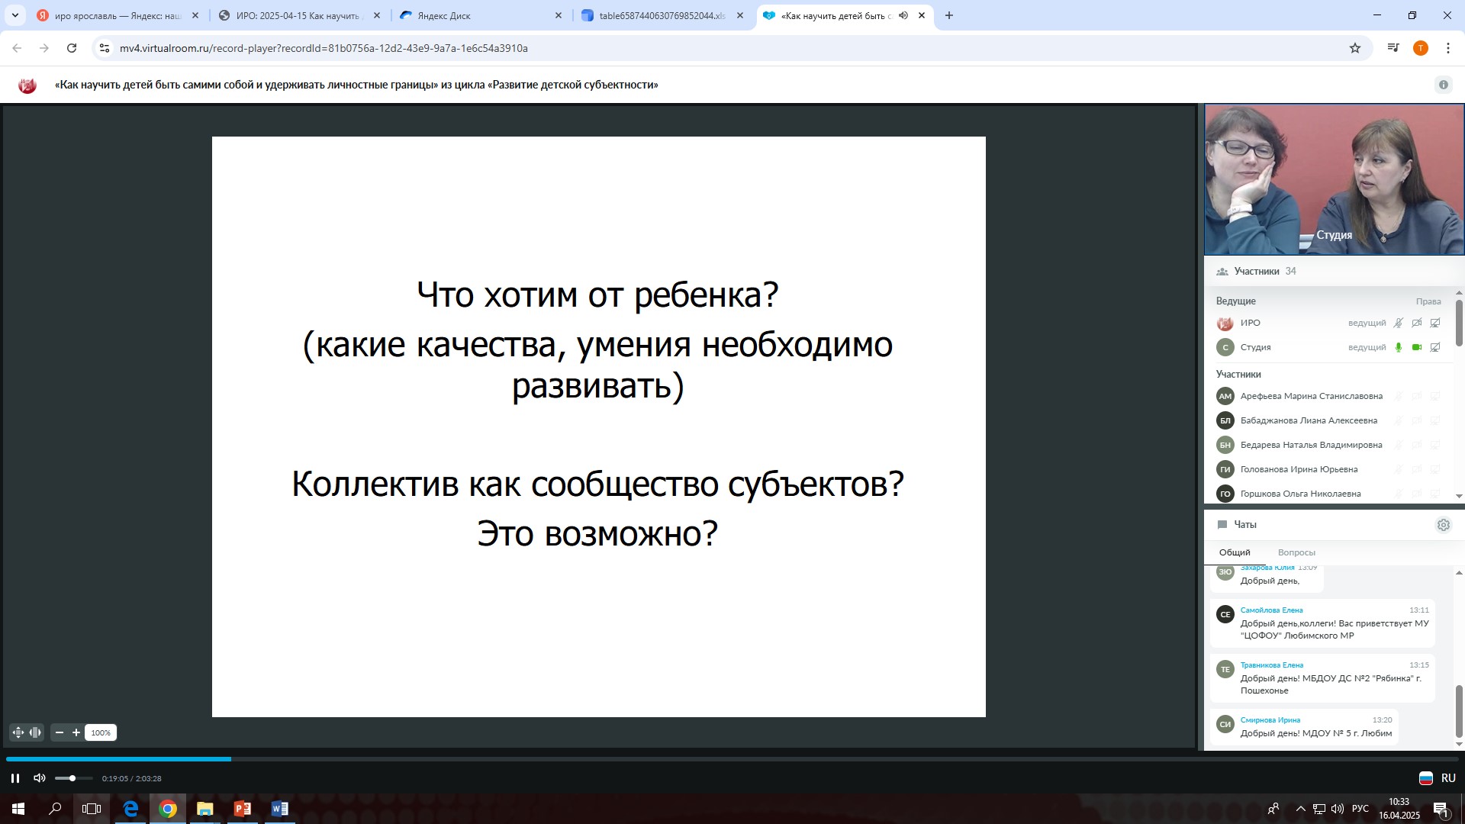Screen dimensions: 1465x824
Task: Mute the player volume speaker icon
Action: 39,778
